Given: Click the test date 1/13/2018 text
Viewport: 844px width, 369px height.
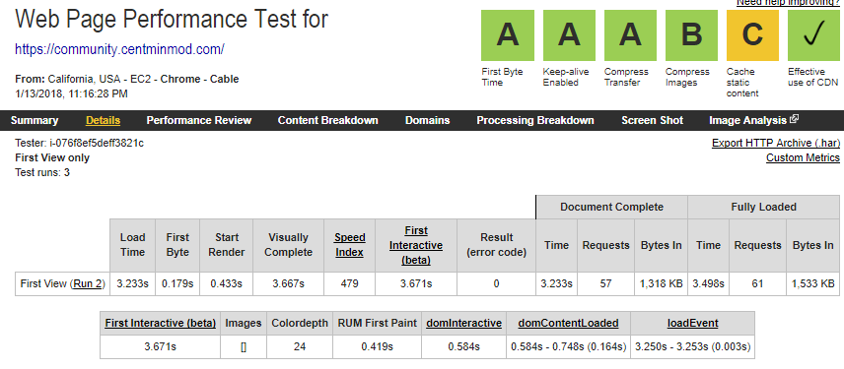Looking at the screenshot, I should click(x=72, y=93).
